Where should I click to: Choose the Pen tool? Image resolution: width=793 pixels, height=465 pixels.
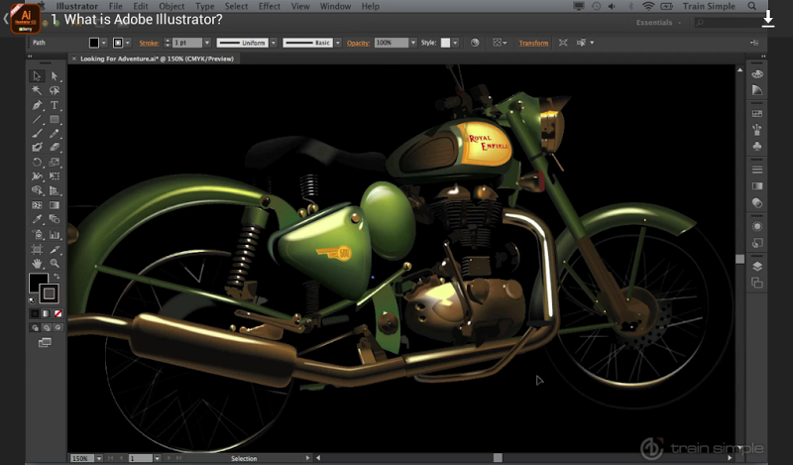tap(37, 105)
